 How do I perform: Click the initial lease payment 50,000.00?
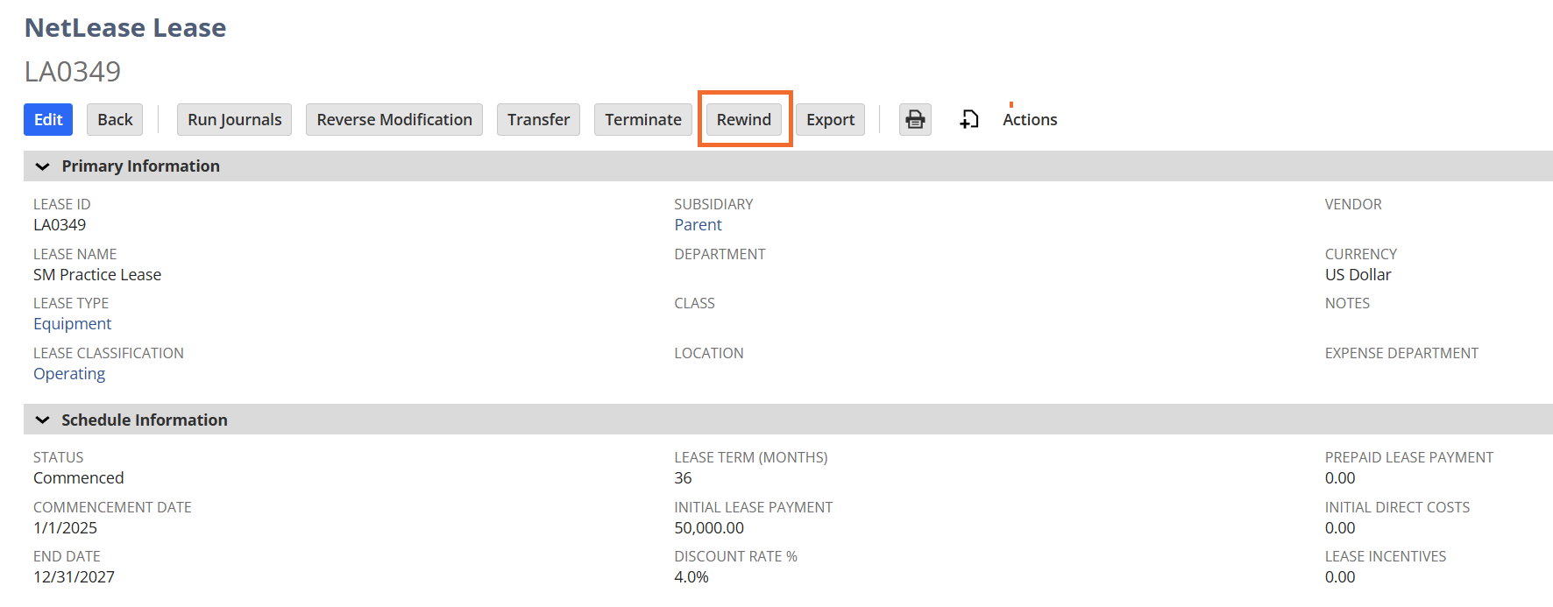709,528
